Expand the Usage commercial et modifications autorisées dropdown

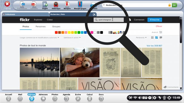[39, 38]
